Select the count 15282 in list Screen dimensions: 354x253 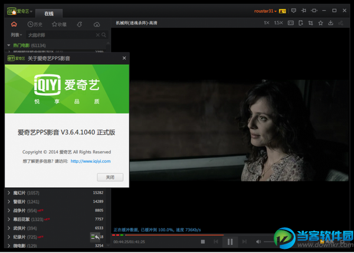coord(98,192)
